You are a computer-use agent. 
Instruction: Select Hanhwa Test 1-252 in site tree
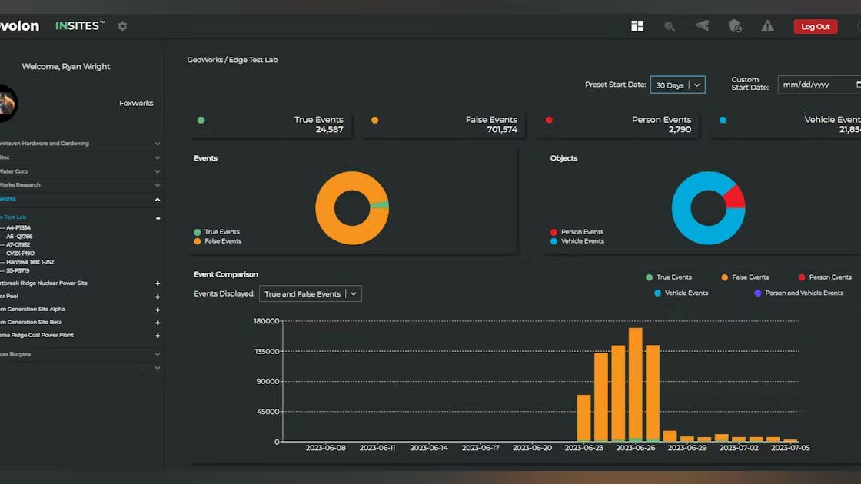pos(30,262)
